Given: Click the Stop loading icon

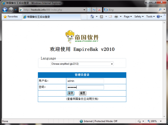Looking at the screenshot, I should point(99,10).
